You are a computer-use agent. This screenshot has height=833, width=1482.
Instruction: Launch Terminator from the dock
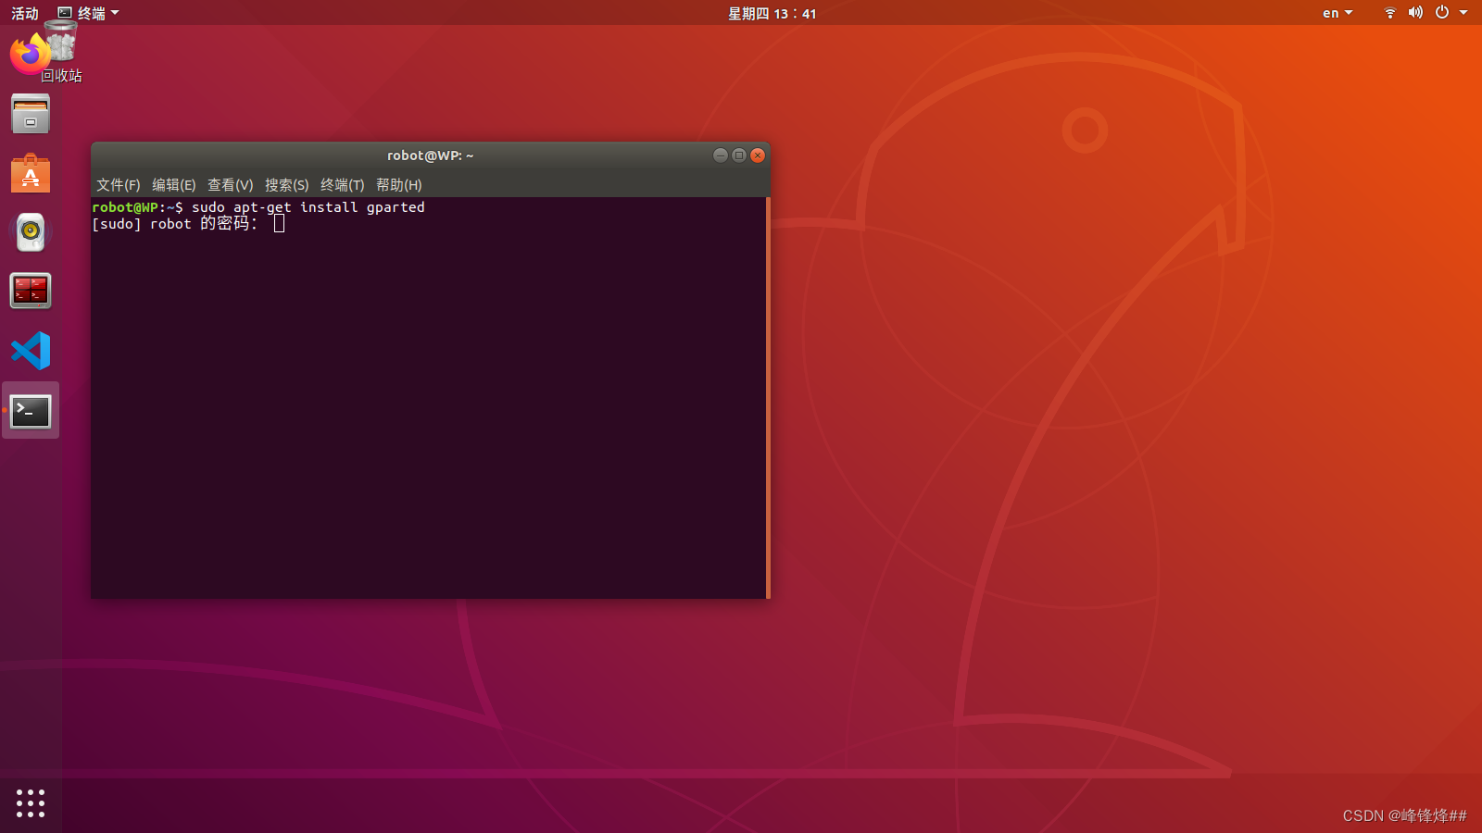coord(31,290)
